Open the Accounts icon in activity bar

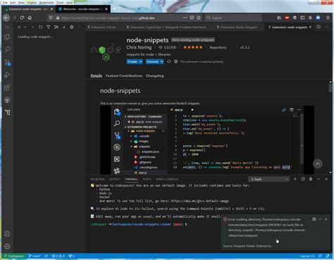7,234
